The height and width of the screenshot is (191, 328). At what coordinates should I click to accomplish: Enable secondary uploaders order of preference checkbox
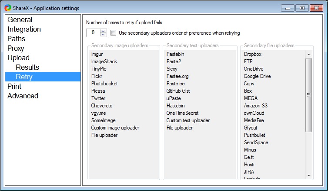[x=114, y=33]
